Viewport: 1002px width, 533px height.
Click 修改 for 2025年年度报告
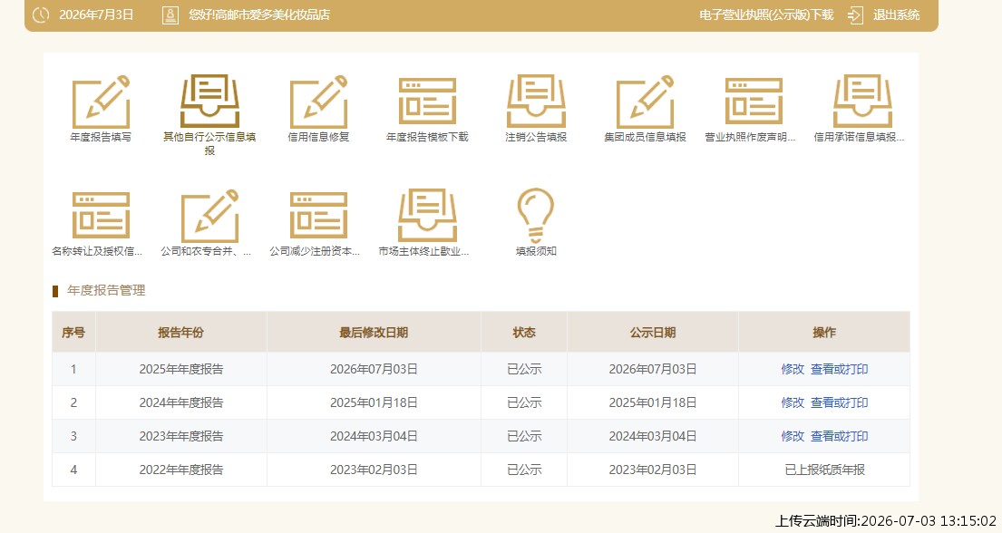coord(793,370)
